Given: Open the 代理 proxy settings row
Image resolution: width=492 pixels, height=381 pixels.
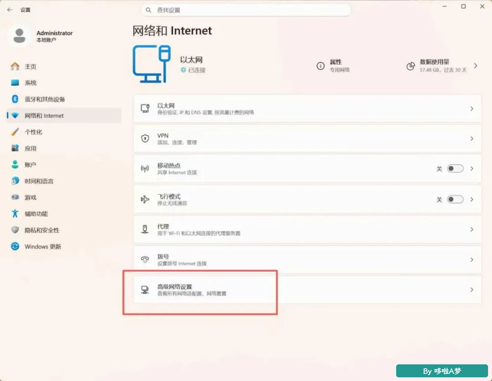Looking at the screenshot, I should pos(307,229).
